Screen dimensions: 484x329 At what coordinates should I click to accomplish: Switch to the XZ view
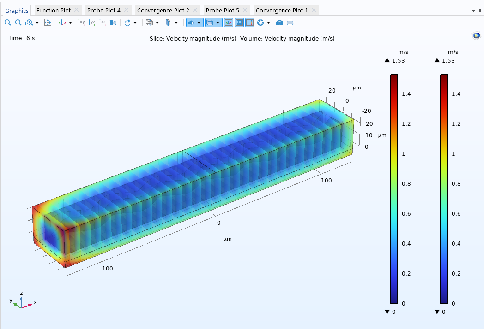point(103,23)
